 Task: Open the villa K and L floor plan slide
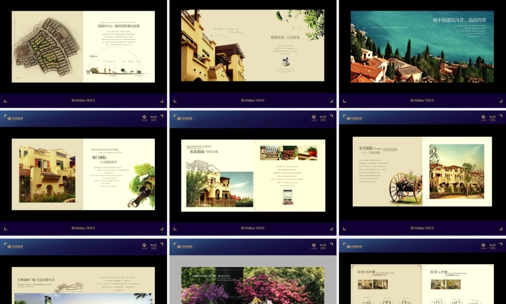point(422,284)
